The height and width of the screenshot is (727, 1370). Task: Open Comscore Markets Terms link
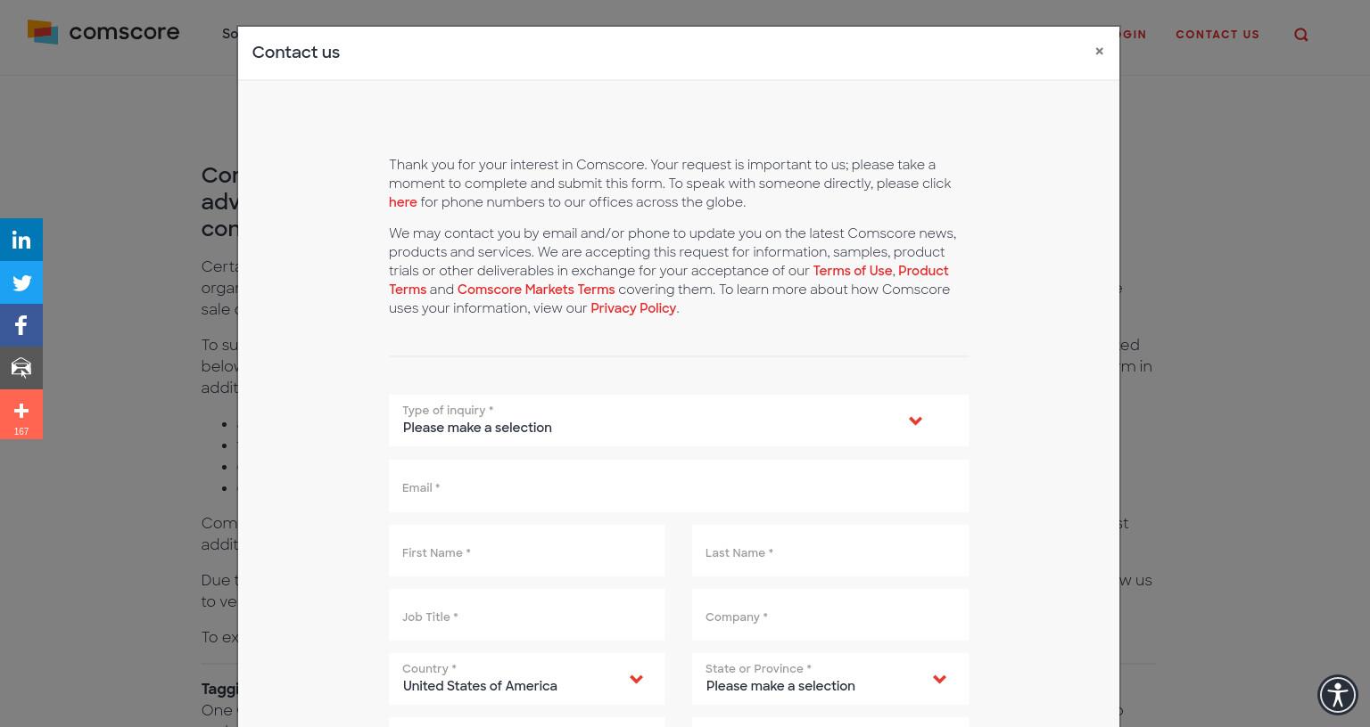click(536, 290)
